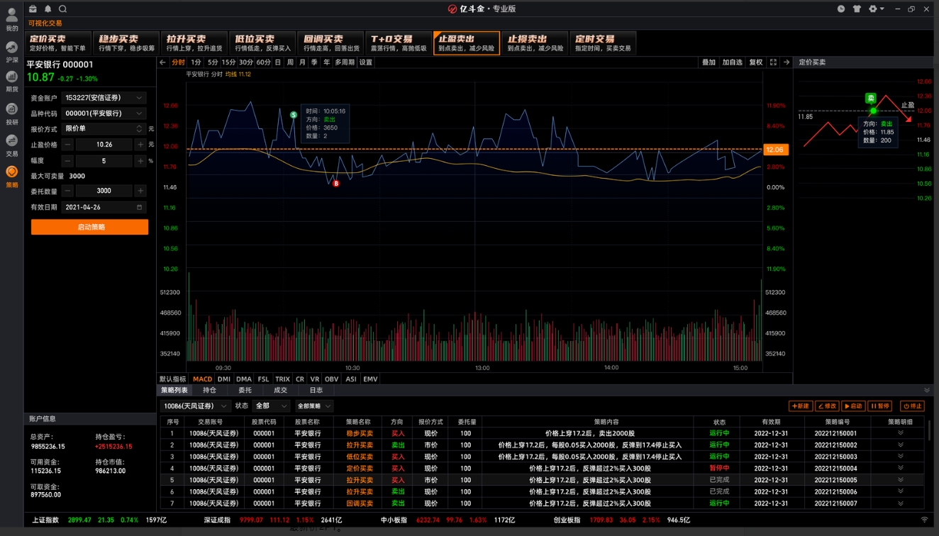Select the 稳步买卖 strategy tab

(126, 43)
